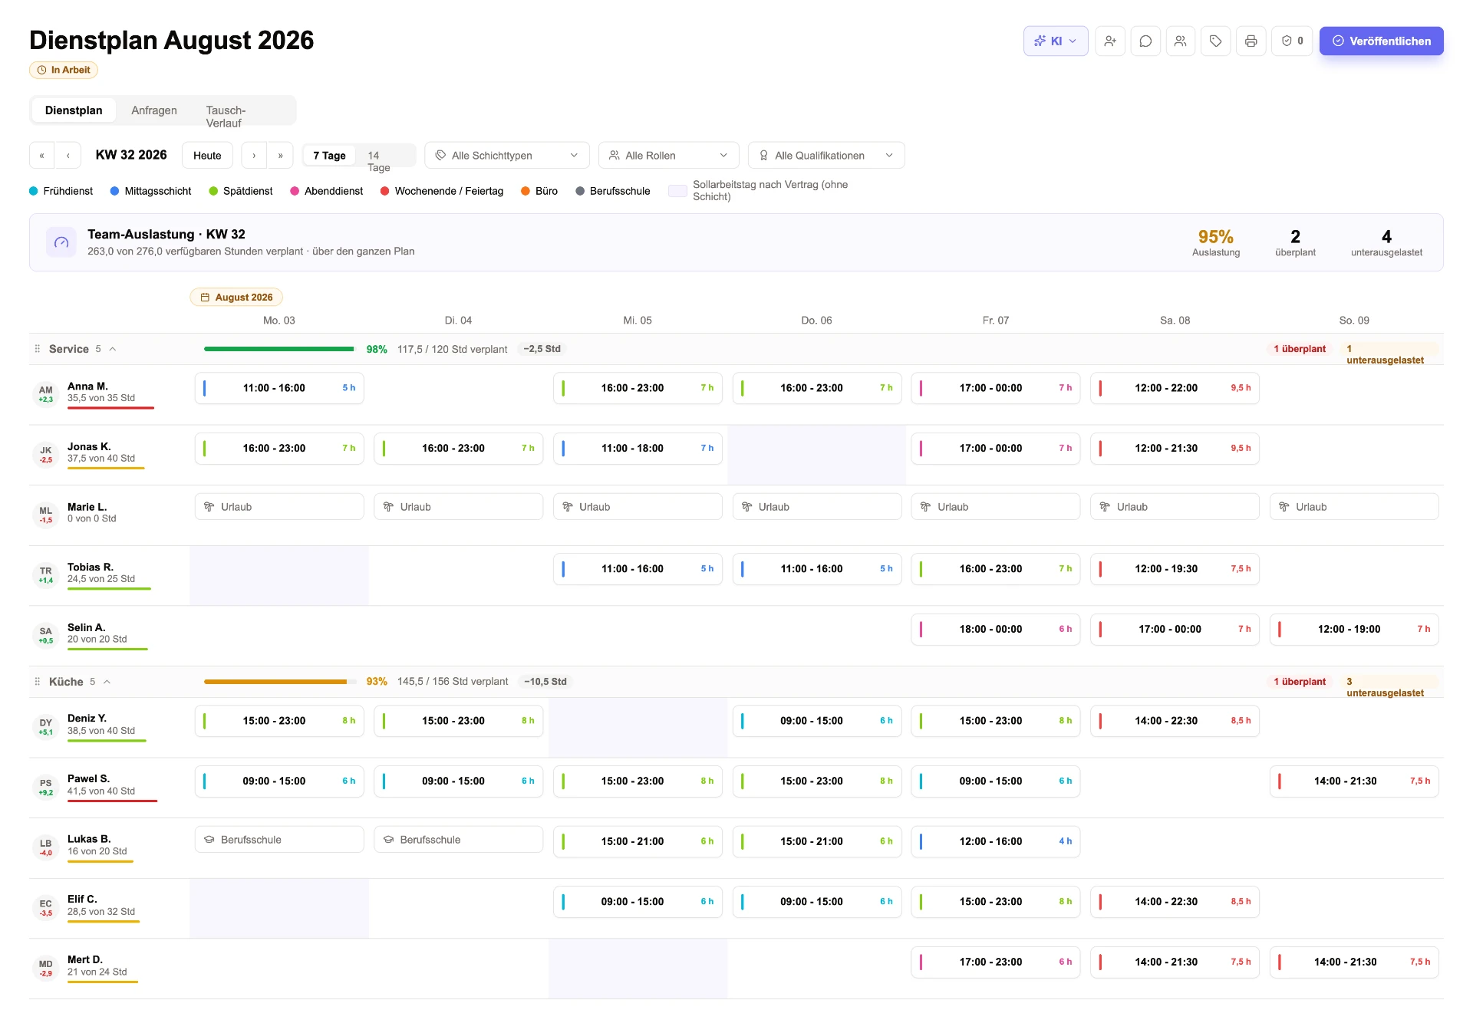Click the So. 09 column header
1473x1033 pixels.
point(1354,321)
